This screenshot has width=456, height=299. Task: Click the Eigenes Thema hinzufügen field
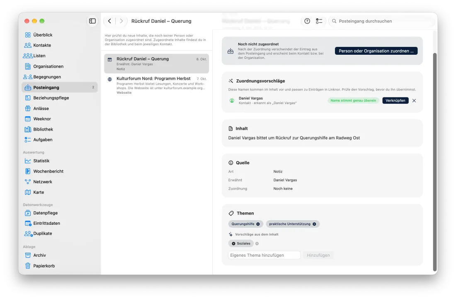click(264, 255)
